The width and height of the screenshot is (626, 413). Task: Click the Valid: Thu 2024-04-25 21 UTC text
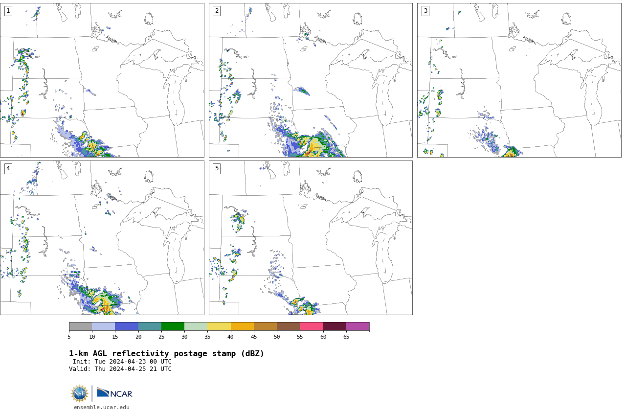coord(120,369)
